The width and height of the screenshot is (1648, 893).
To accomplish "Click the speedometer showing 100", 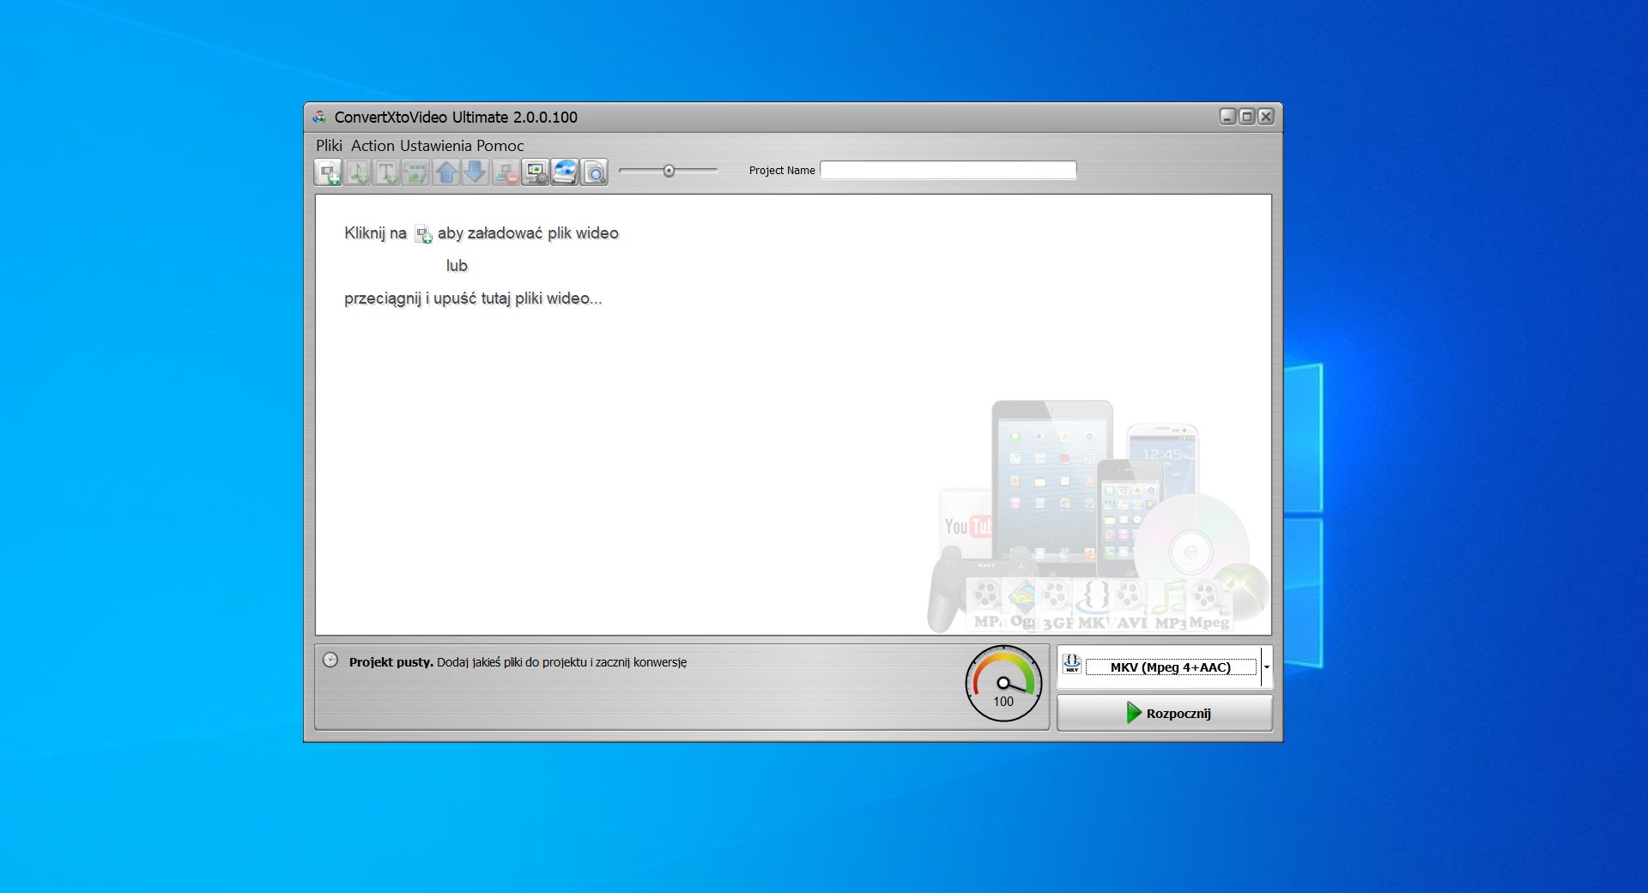I will [1003, 684].
